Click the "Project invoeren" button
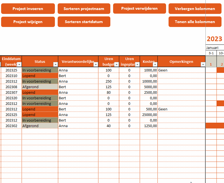 click(28, 9)
